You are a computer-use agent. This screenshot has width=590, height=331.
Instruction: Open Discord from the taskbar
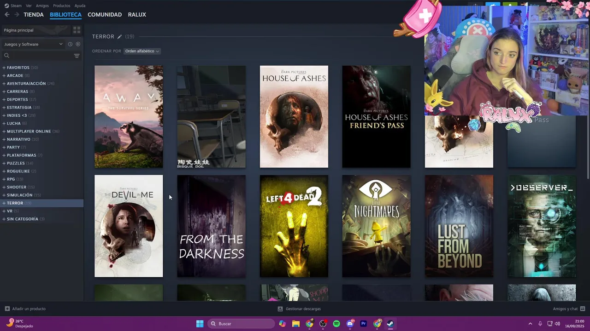(350, 324)
